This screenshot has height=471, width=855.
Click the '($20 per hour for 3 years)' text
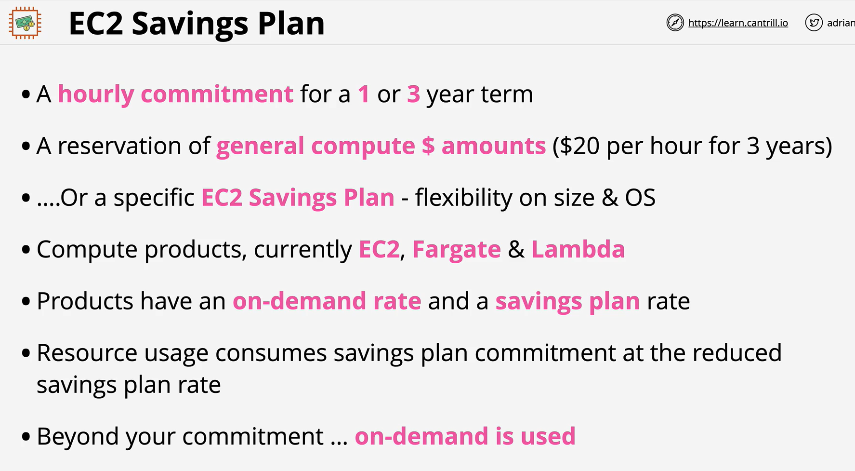click(692, 147)
